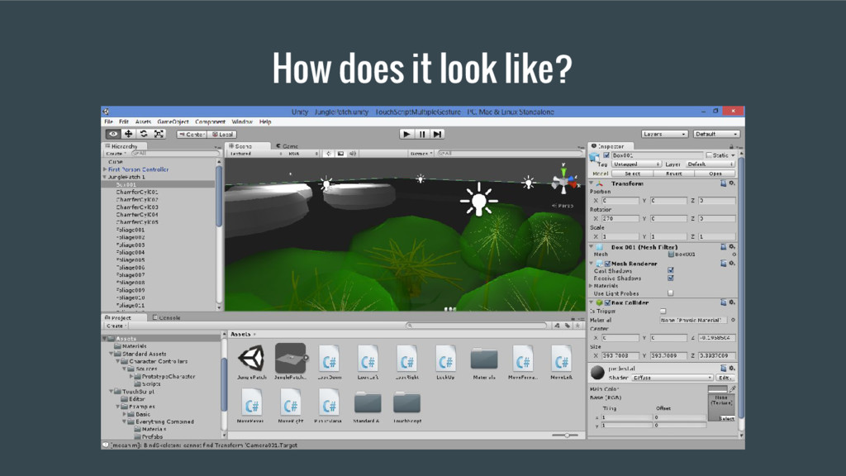Enable the Is Trigger checkbox

(663, 312)
